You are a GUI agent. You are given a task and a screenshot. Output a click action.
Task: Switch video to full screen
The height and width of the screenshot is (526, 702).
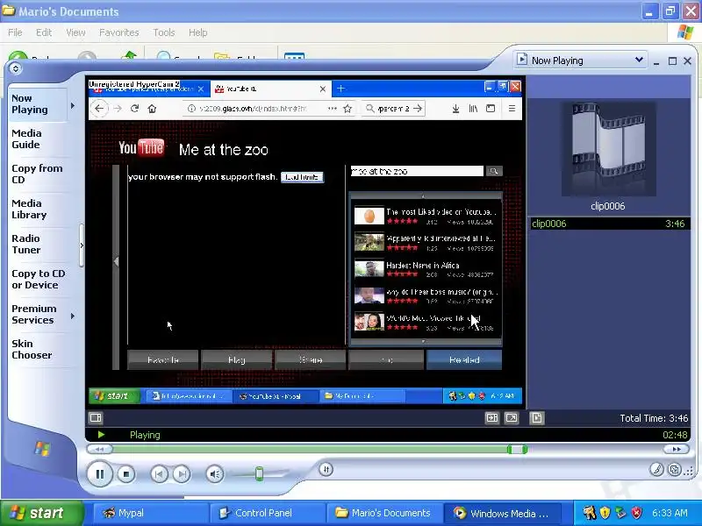tap(512, 418)
